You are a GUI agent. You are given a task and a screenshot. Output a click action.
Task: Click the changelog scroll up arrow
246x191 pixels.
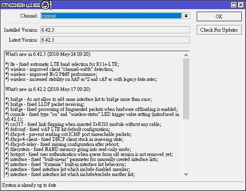coord(186,55)
